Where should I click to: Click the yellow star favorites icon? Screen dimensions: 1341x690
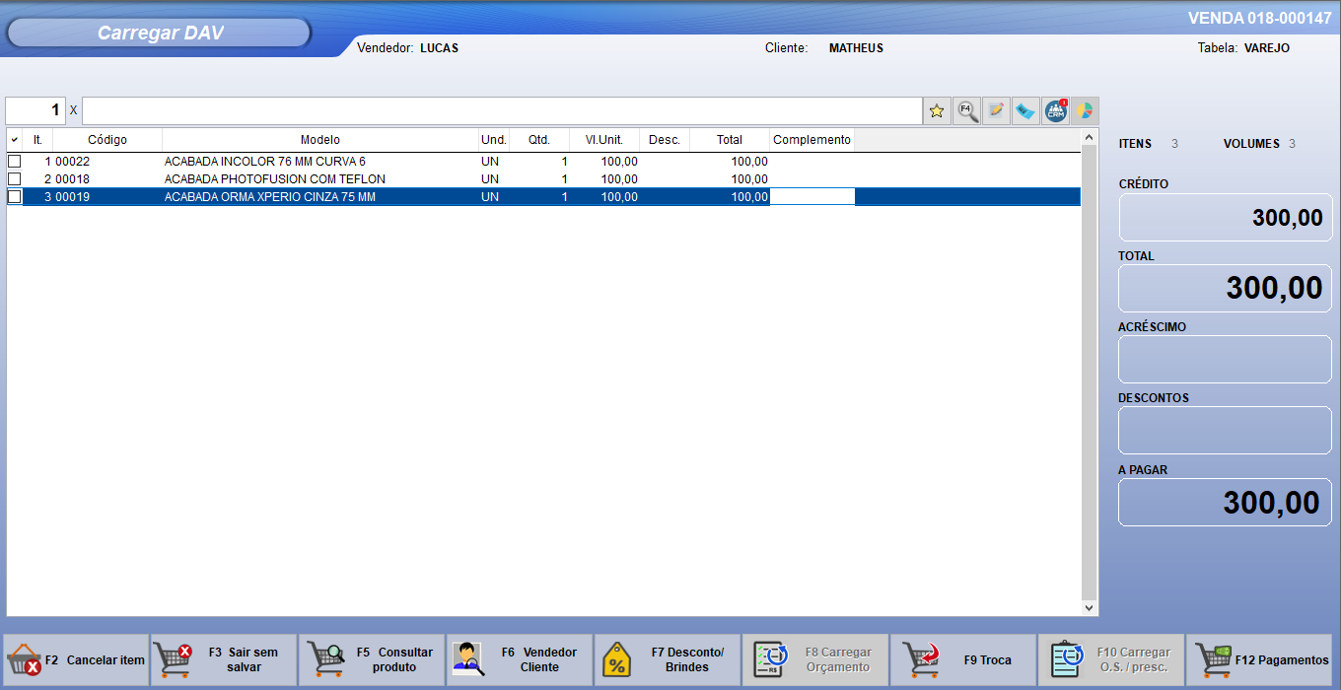point(937,110)
